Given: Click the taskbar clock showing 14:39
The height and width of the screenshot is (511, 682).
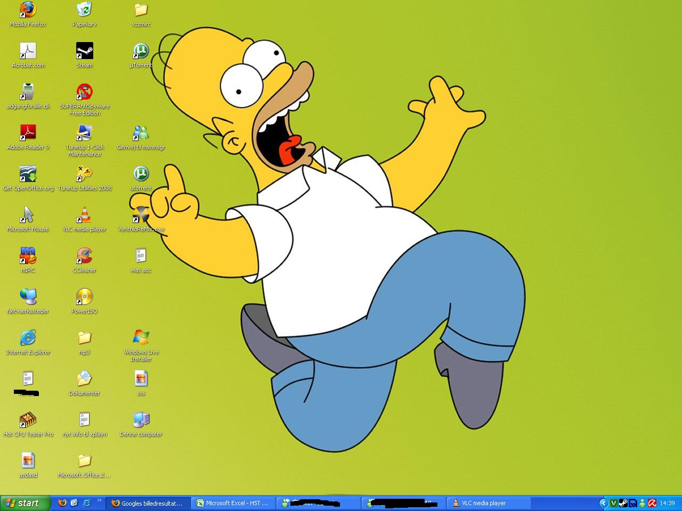Looking at the screenshot, I should tap(667, 503).
